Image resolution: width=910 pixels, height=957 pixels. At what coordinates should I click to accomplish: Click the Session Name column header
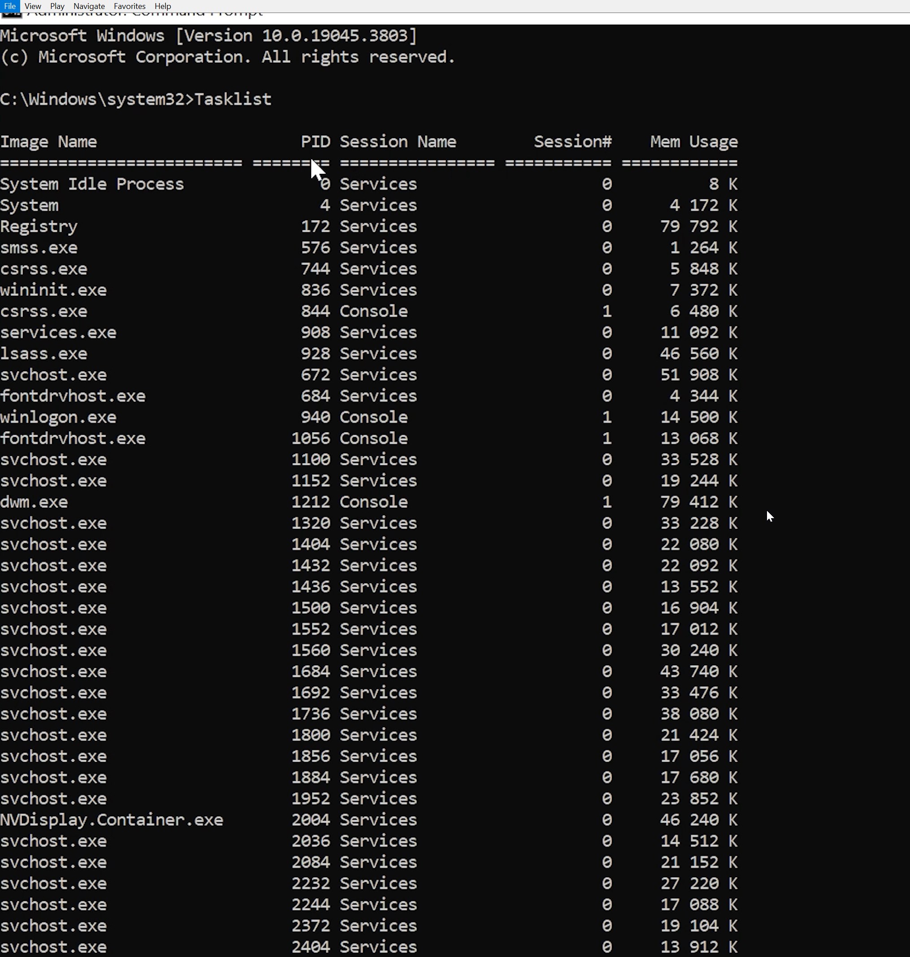click(x=398, y=142)
